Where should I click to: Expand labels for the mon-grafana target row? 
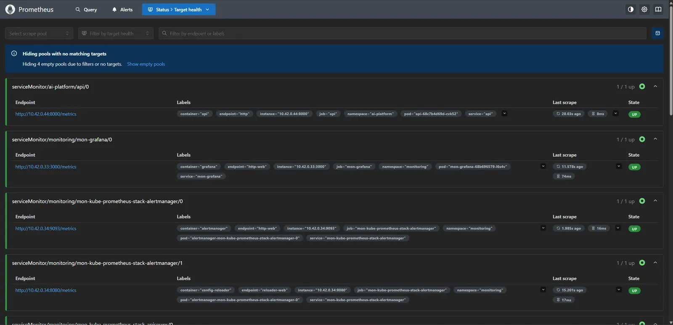[x=543, y=166]
